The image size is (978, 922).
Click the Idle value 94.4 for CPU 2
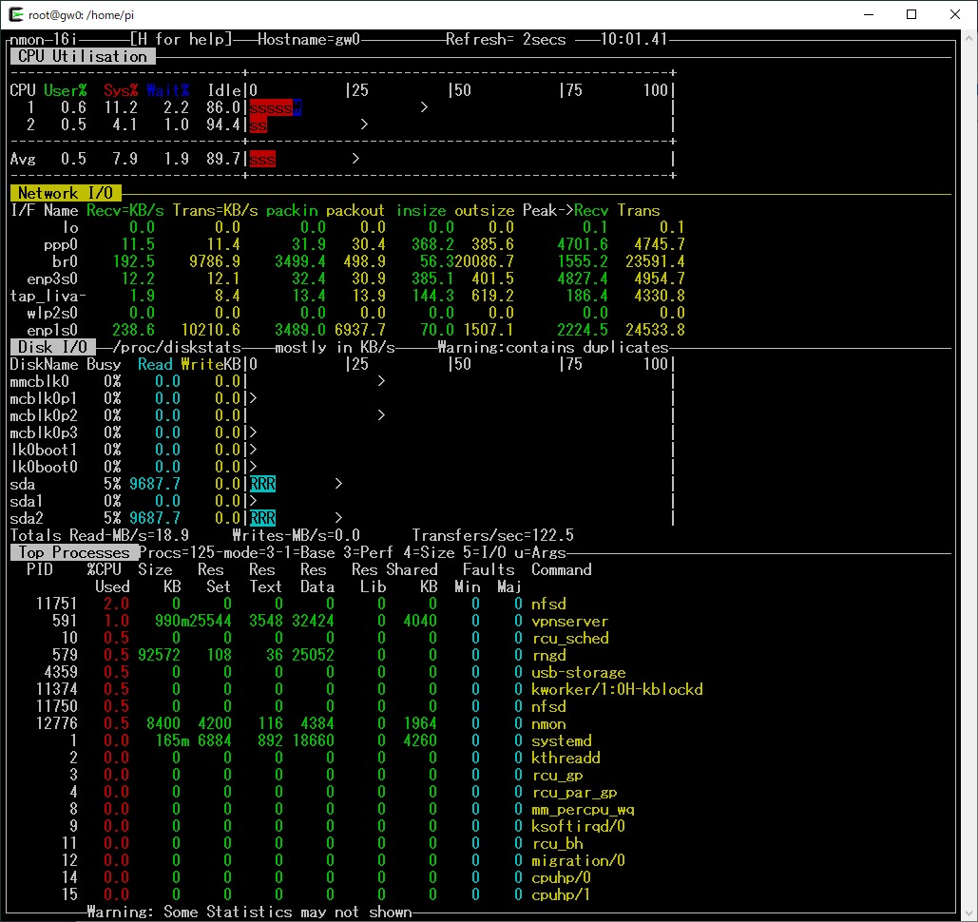click(223, 125)
